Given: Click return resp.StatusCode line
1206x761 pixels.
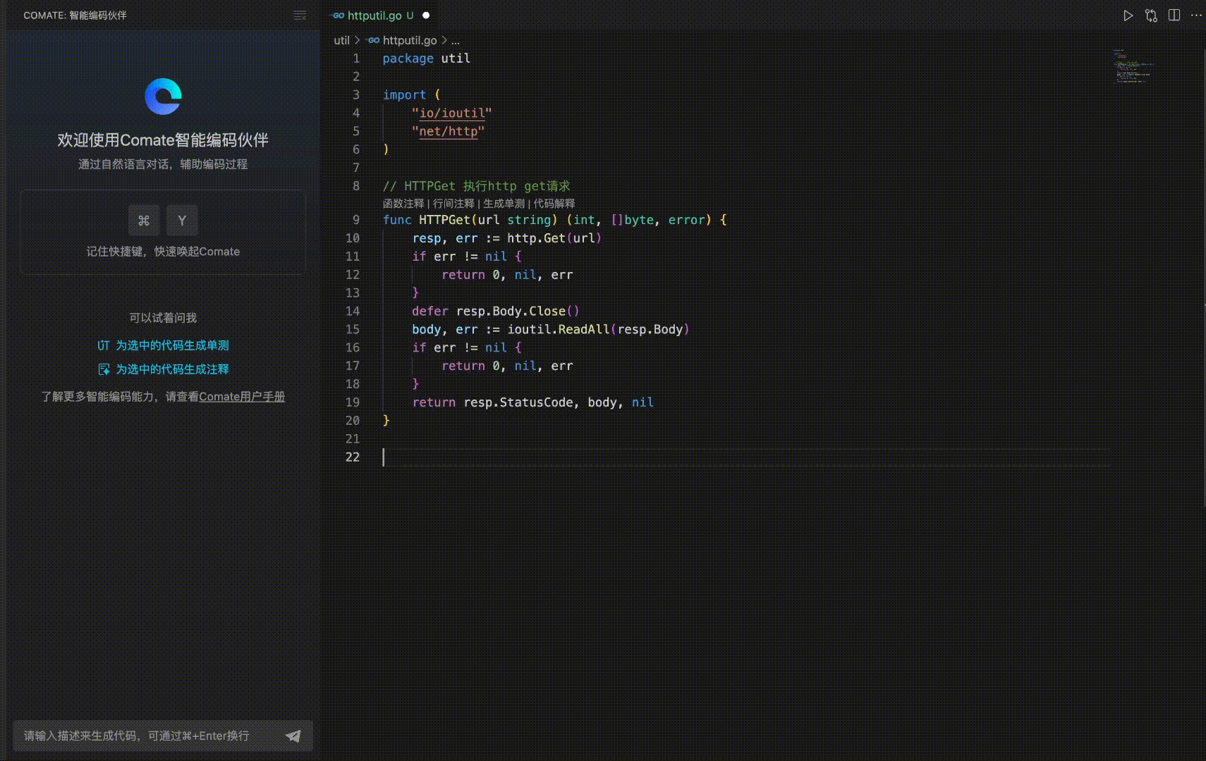Looking at the screenshot, I should (x=533, y=402).
